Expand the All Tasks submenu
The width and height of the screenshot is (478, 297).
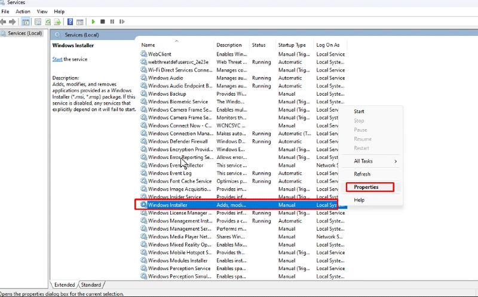pyautogui.click(x=372, y=161)
